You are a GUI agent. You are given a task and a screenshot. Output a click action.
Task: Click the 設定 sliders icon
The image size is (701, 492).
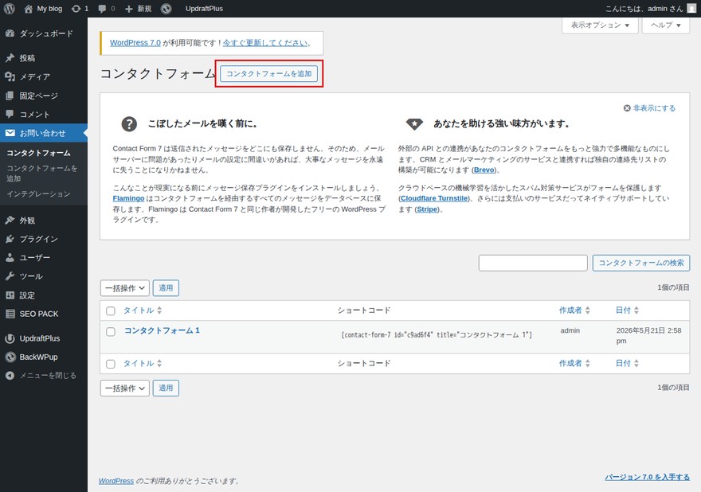point(10,295)
